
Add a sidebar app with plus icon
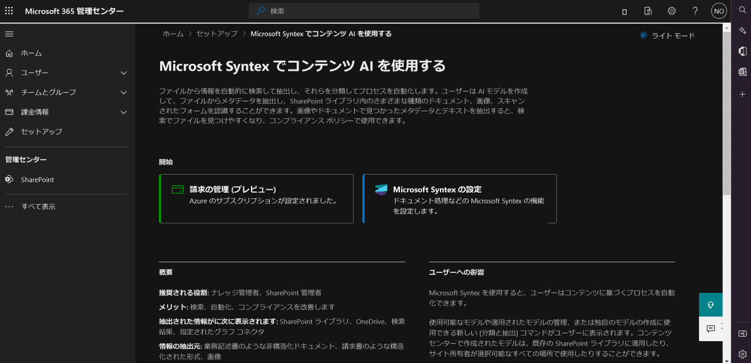743,94
